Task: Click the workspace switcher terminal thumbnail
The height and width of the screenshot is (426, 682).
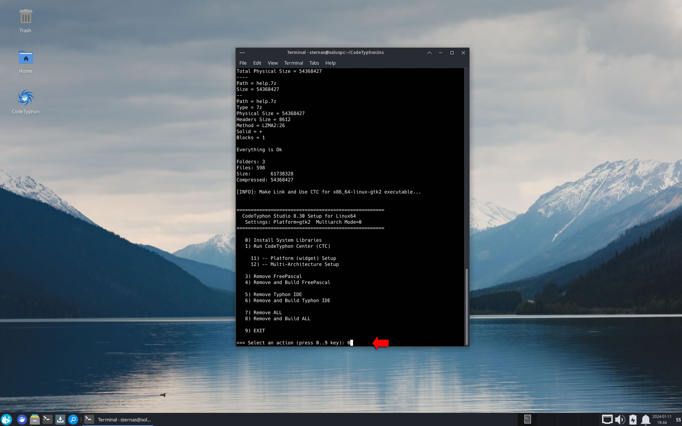Action: click(527, 419)
